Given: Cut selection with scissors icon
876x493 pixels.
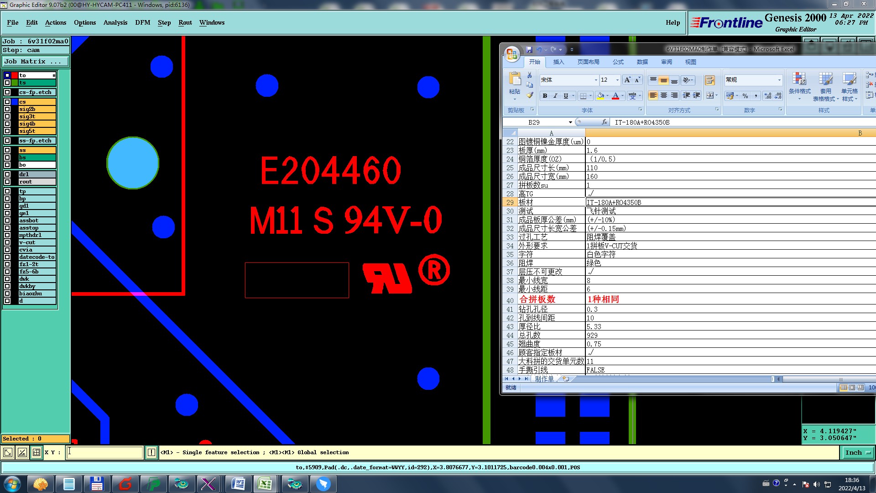Looking at the screenshot, I should click(530, 75).
